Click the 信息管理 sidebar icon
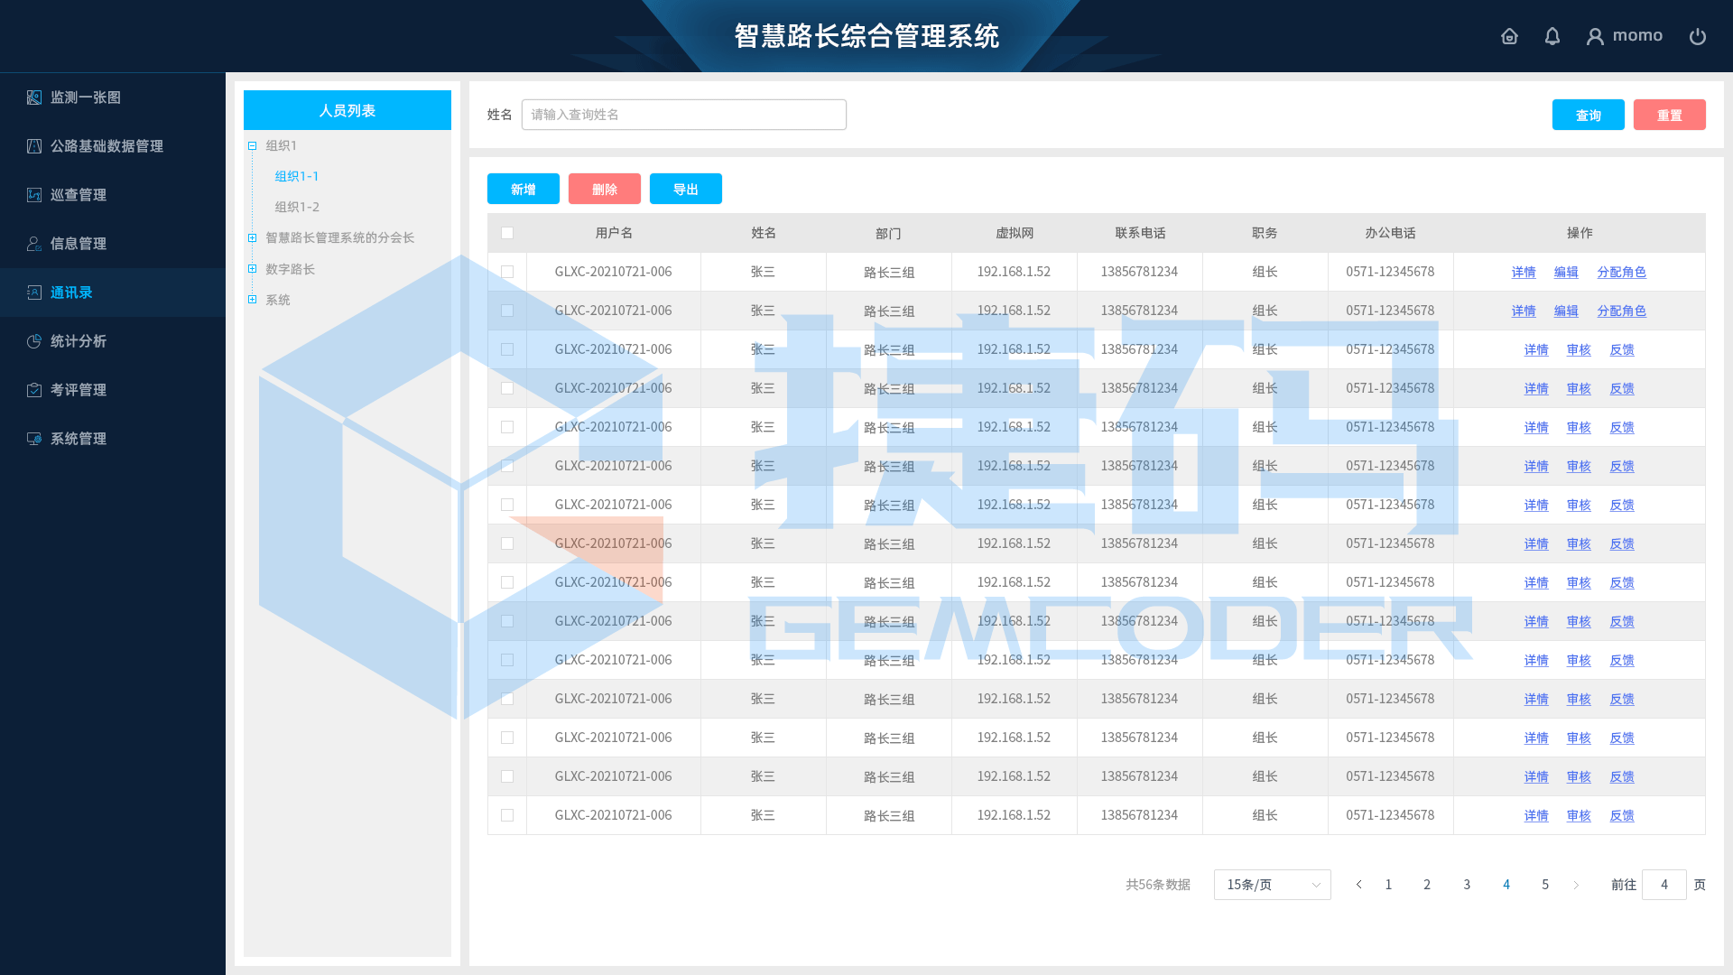This screenshot has height=975, width=1733. 34,244
